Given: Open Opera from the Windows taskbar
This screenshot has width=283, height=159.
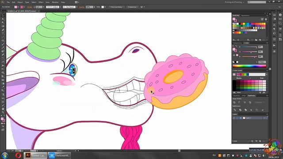Looking at the screenshot, I should [18, 155].
